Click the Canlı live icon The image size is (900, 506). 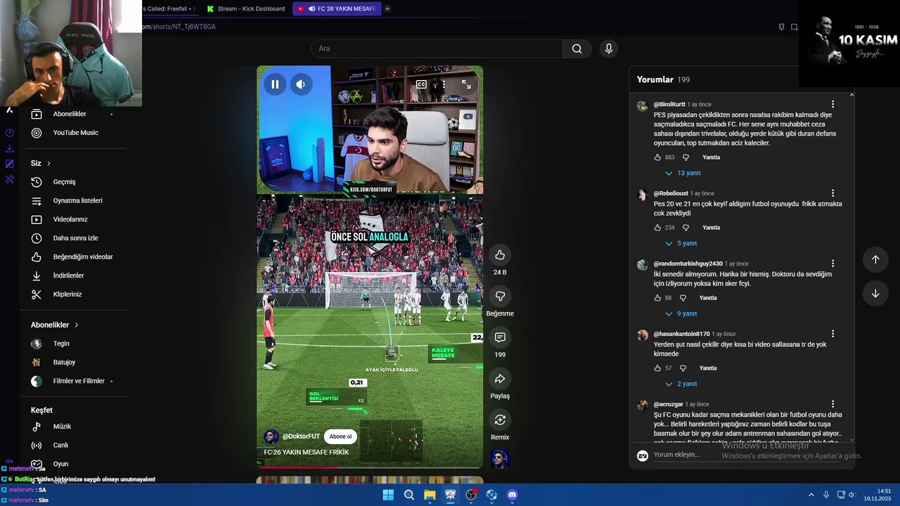[x=37, y=445]
